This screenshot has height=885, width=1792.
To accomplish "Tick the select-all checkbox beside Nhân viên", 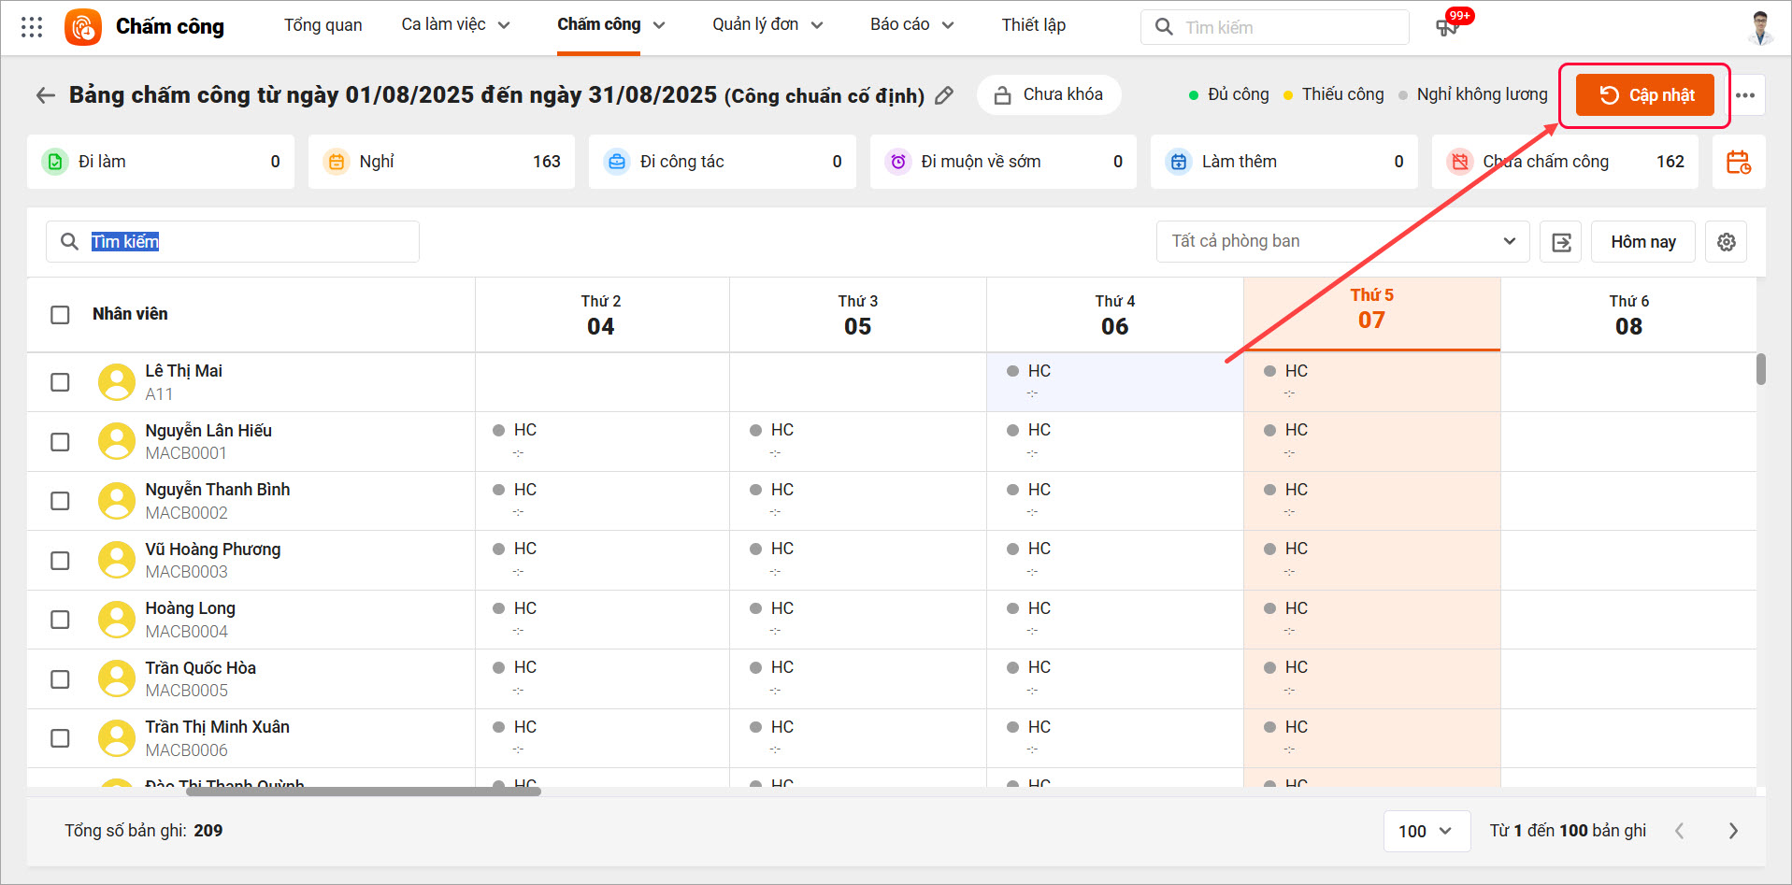I will click(x=60, y=315).
